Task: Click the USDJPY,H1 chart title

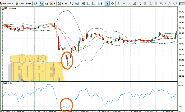Action: 12,8
